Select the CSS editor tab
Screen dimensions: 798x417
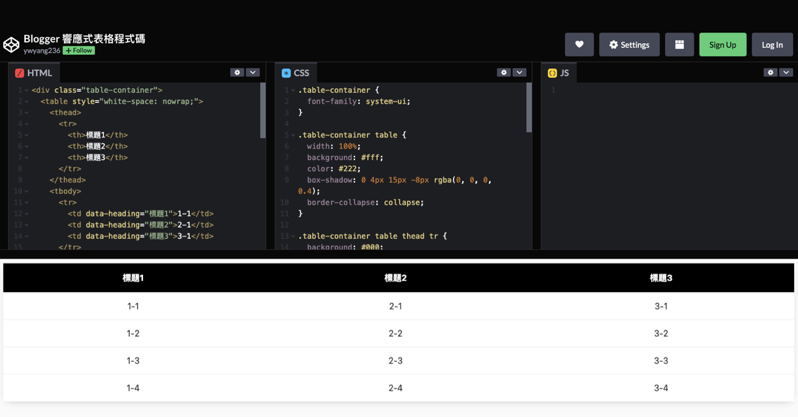click(295, 73)
